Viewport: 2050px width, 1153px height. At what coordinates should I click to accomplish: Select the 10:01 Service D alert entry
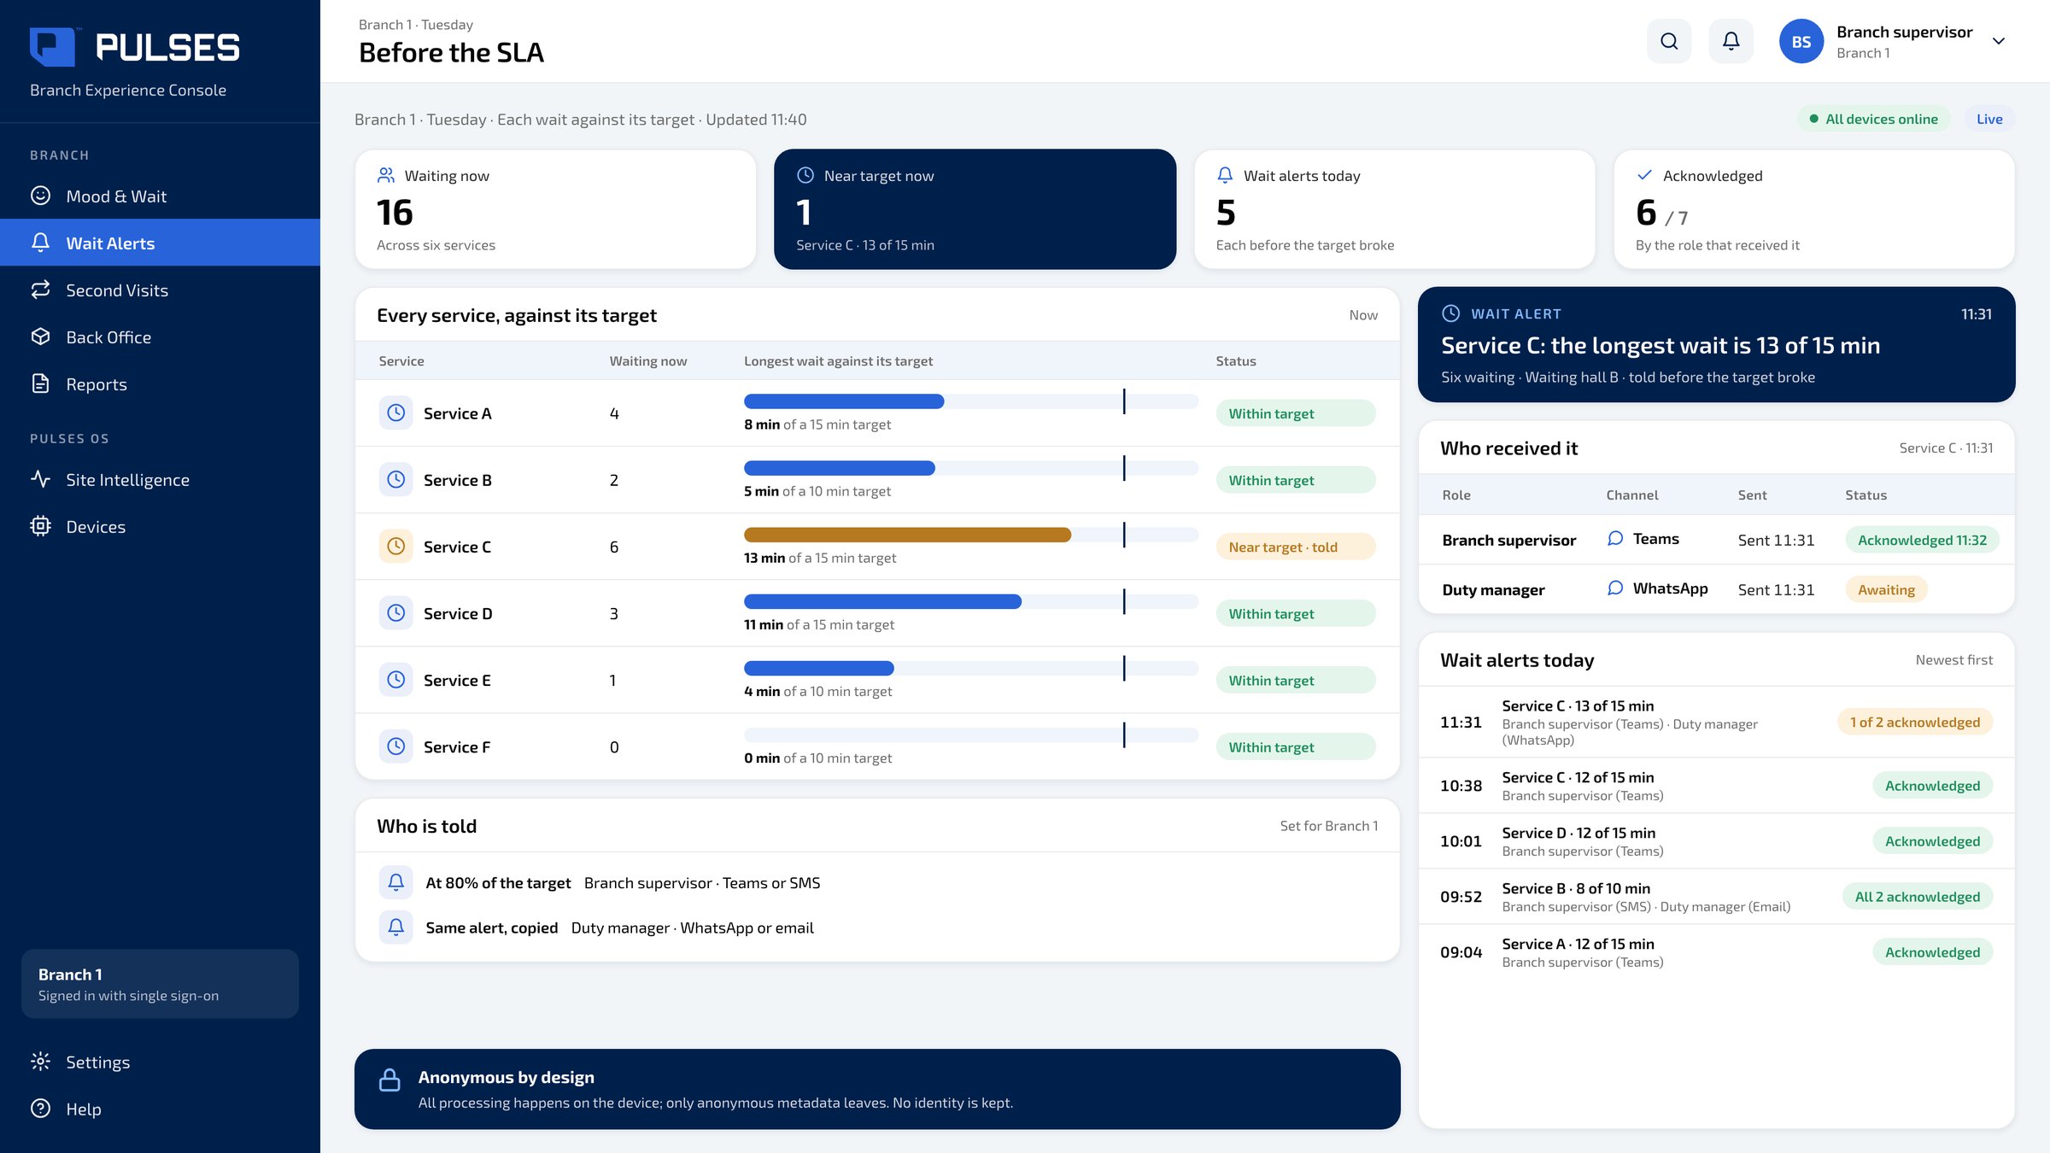[x=1716, y=841]
